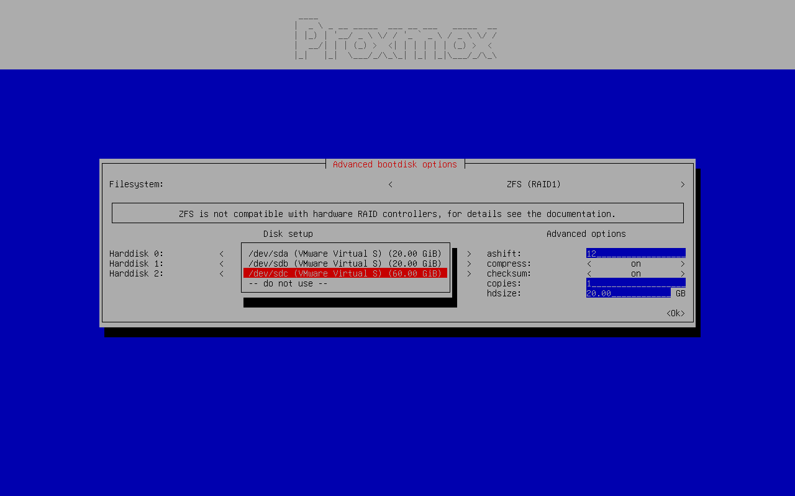
Task: Click the right arrow of the Harddisk 2 row
Action: (x=469, y=273)
